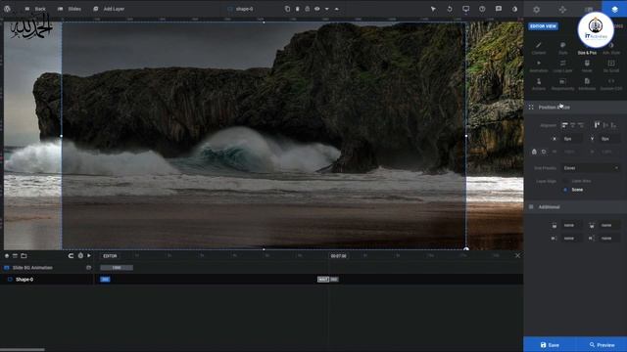
Task: Open the general Slider settings gear tab
Action: pyautogui.click(x=537, y=9)
